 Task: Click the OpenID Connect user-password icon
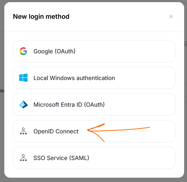[x=23, y=131]
